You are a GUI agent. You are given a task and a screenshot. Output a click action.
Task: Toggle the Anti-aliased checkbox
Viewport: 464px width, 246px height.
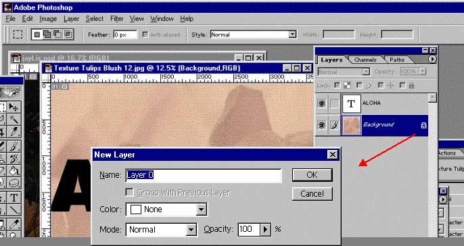145,34
